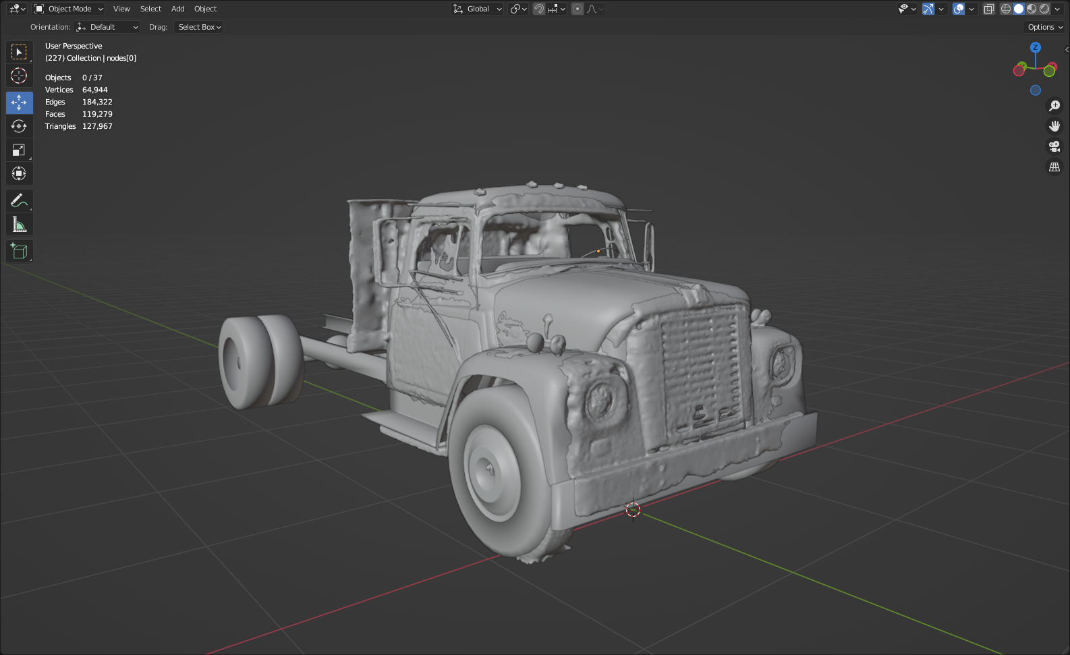Image resolution: width=1070 pixels, height=655 pixels.
Task: Open the Add menu
Action: click(x=177, y=9)
